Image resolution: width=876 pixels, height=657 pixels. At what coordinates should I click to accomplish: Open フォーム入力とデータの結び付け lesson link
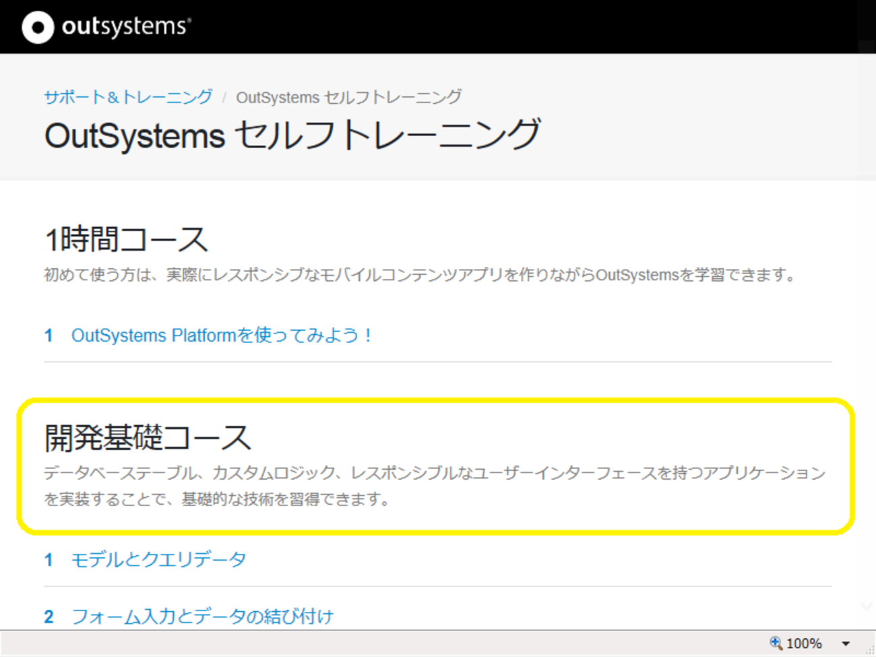202,617
